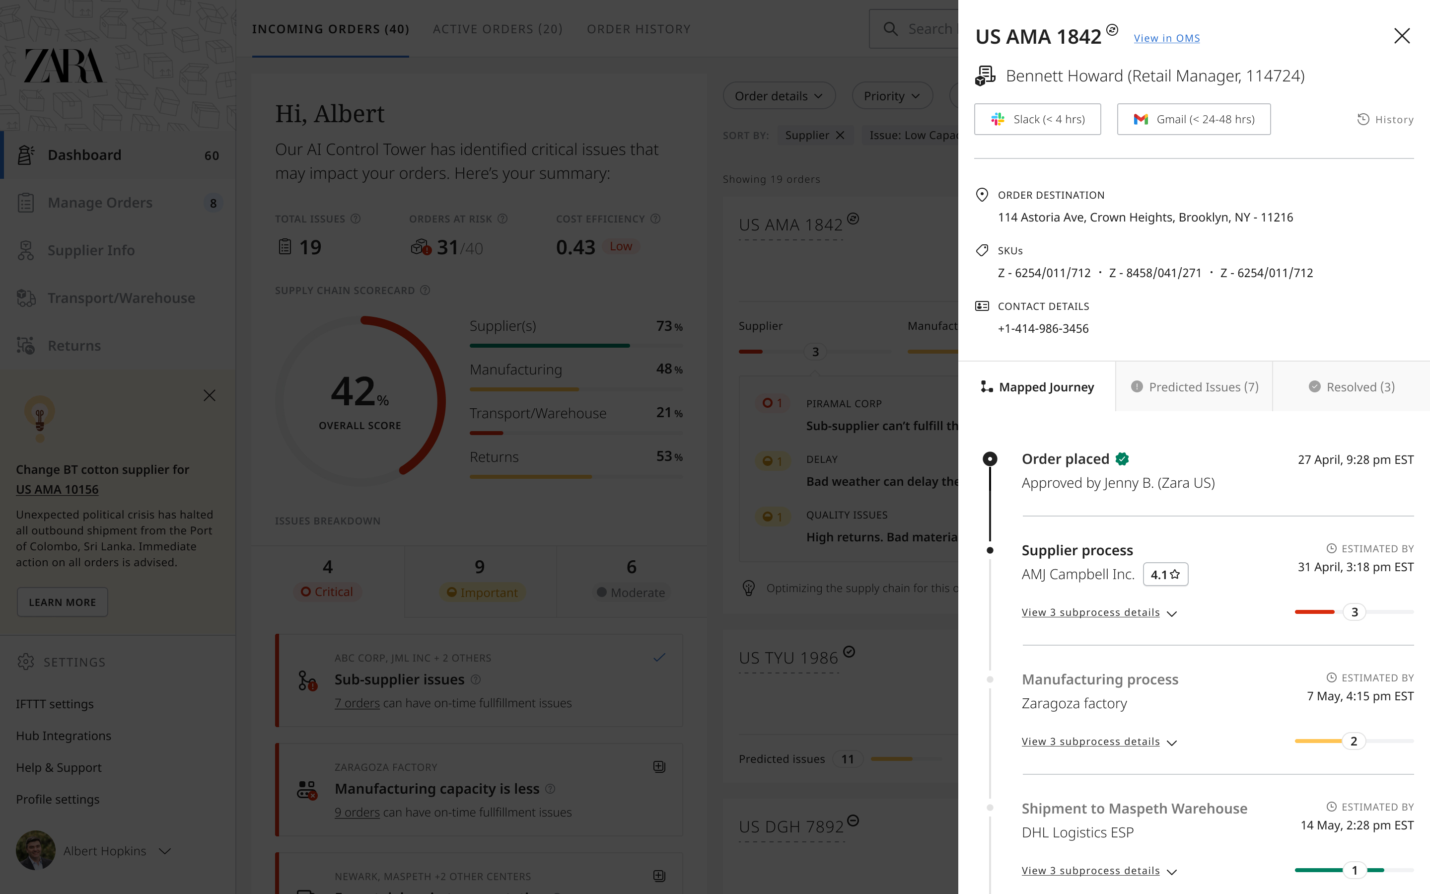Open Manage Orders in the sidebar
Image resolution: width=1430 pixels, height=894 pixels.
[118, 203]
